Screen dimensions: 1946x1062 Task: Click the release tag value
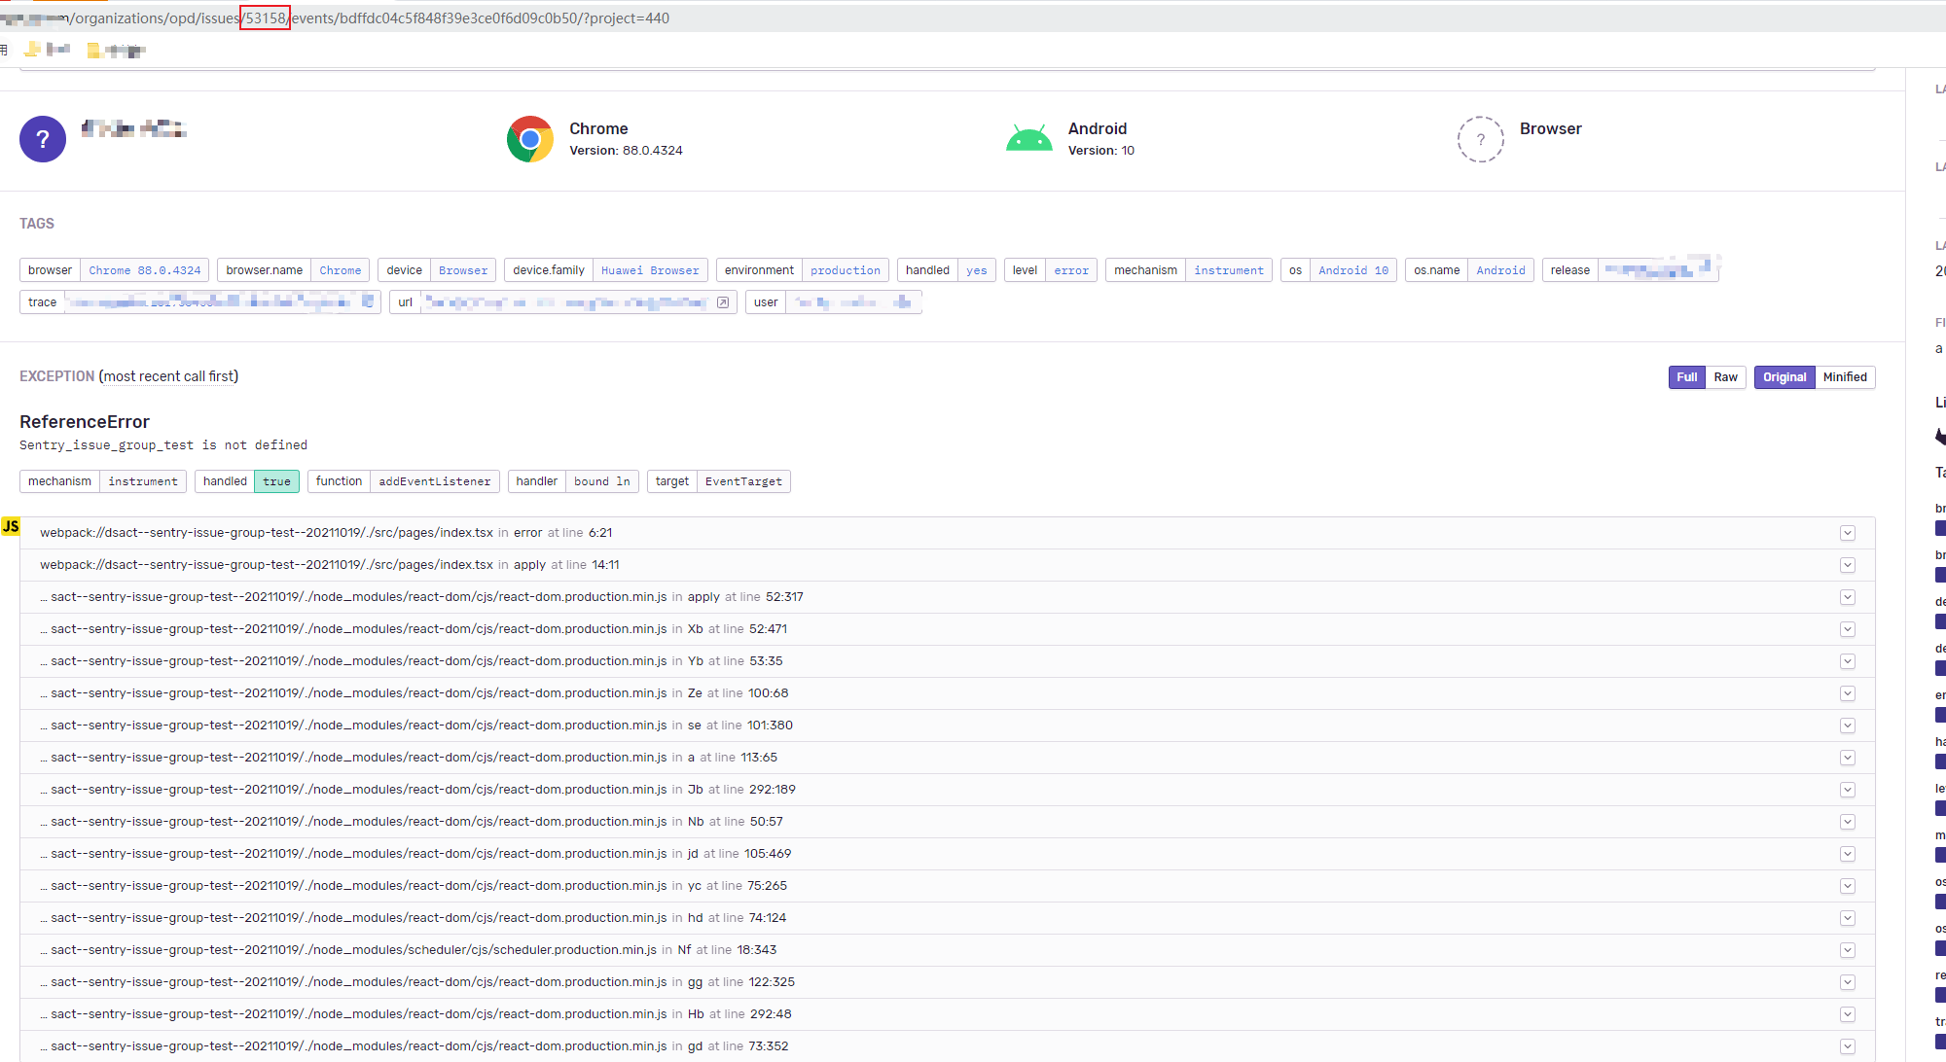(x=1659, y=269)
